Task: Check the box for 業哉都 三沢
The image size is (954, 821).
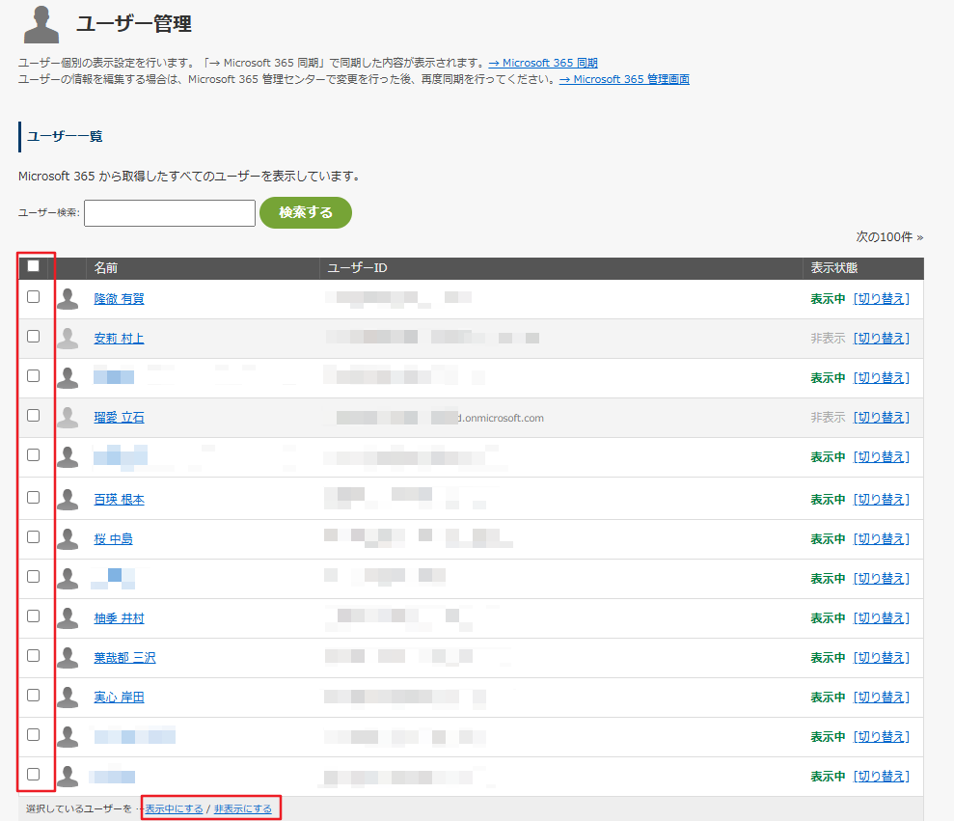Action: point(34,655)
